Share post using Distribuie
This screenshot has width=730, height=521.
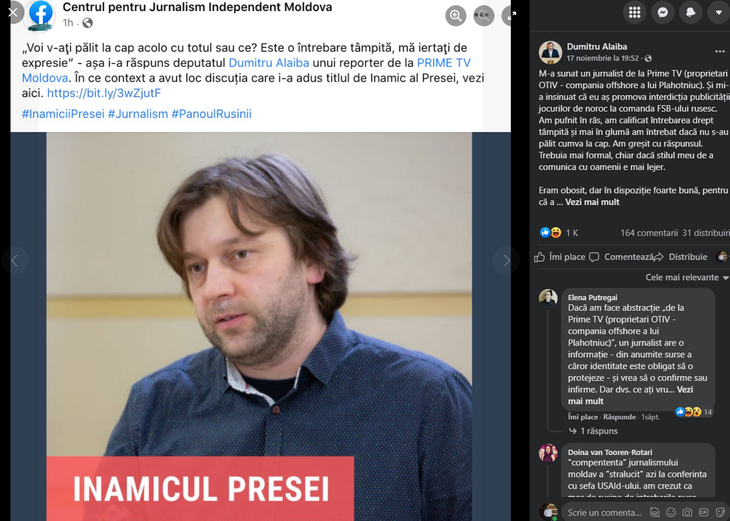pos(681,257)
